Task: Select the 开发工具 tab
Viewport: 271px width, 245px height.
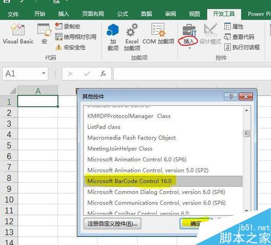Action: 224,14
